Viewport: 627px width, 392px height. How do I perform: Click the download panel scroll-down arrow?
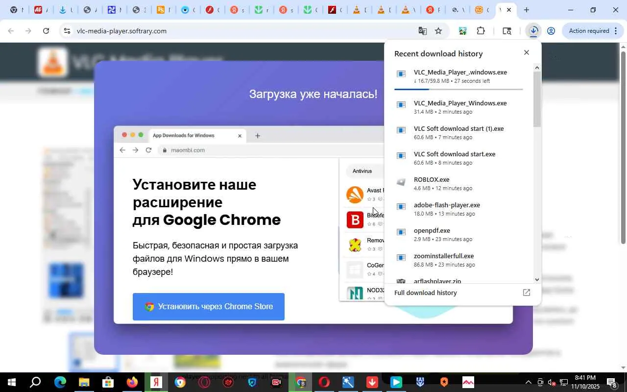[x=537, y=279]
